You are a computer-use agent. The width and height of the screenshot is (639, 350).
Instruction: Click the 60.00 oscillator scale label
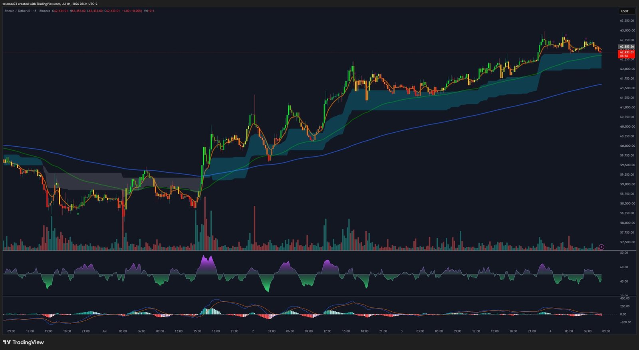point(624,267)
